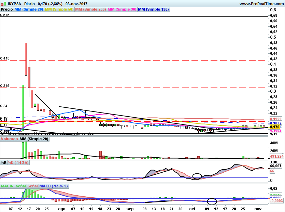The image size is (285, 212).
Task: Click the Señal signal line label
Action: [x=32, y=186]
